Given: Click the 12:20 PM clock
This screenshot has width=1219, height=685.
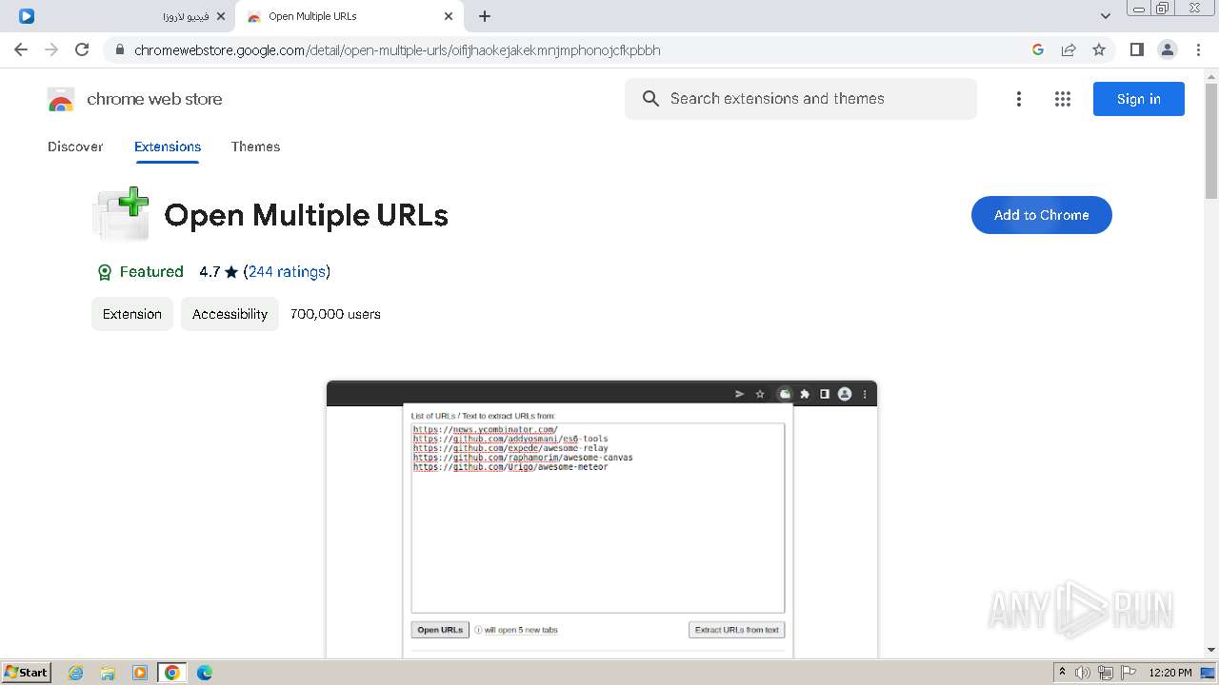Looking at the screenshot, I should 1170,673.
